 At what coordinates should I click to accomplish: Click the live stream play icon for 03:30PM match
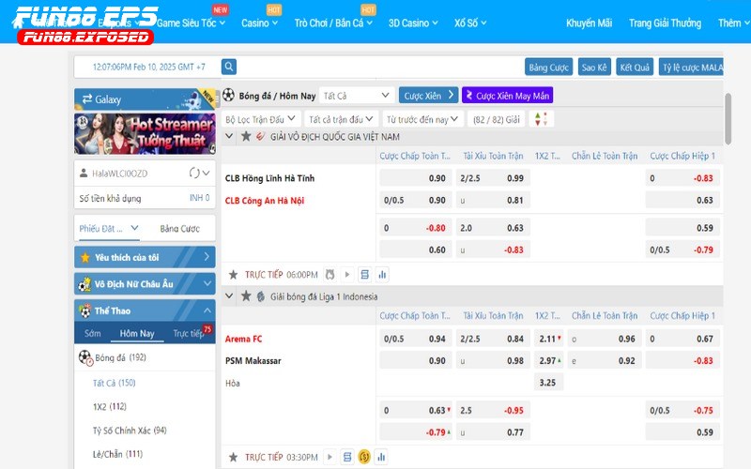coord(330,457)
